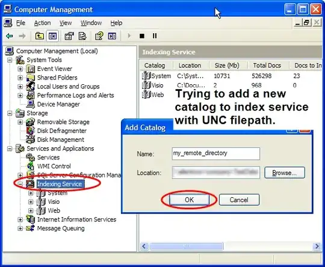
Task: Click the Name input field
Action: (x=216, y=153)
